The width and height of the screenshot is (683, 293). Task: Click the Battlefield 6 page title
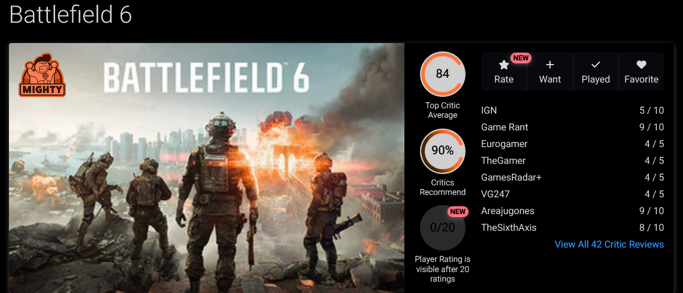coord(71,15)
